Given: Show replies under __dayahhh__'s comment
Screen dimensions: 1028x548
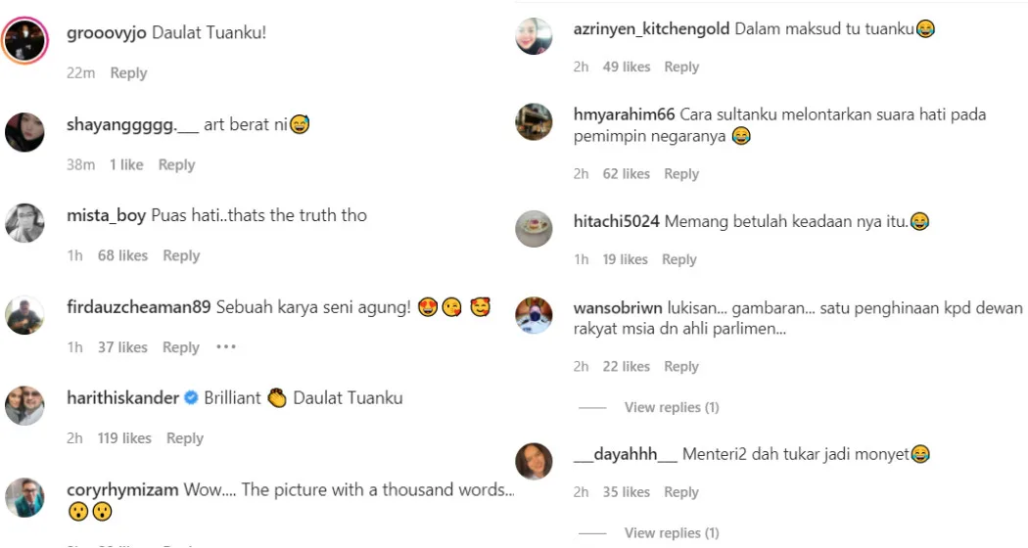Looking at the screenshot, I should click(x=671, y=533).
